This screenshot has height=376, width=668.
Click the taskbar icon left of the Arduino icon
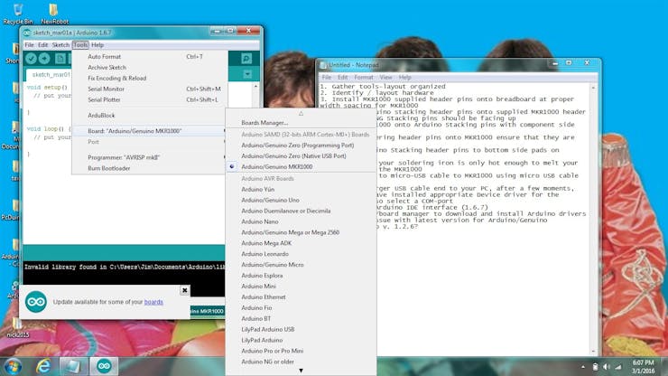73,366
